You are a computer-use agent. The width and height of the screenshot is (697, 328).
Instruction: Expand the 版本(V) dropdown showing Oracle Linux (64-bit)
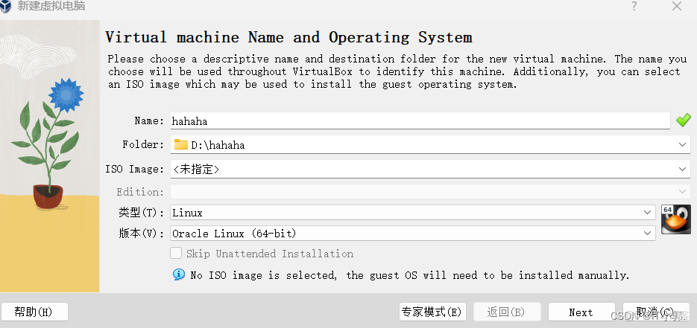tap(412, 233)
